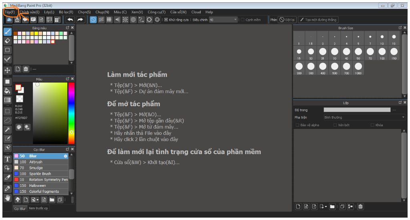Screen dimensions: 410x220
Task: Open color palette wheel icon in Màu panel
Action: (19, 127)
